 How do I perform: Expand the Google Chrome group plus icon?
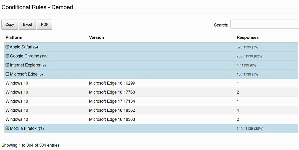[x=7, y=56]
